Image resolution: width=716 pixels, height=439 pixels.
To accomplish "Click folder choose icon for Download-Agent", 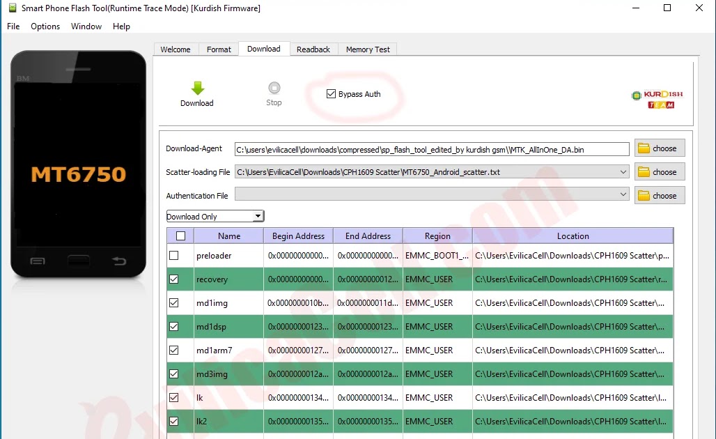I will coord(644,148).
